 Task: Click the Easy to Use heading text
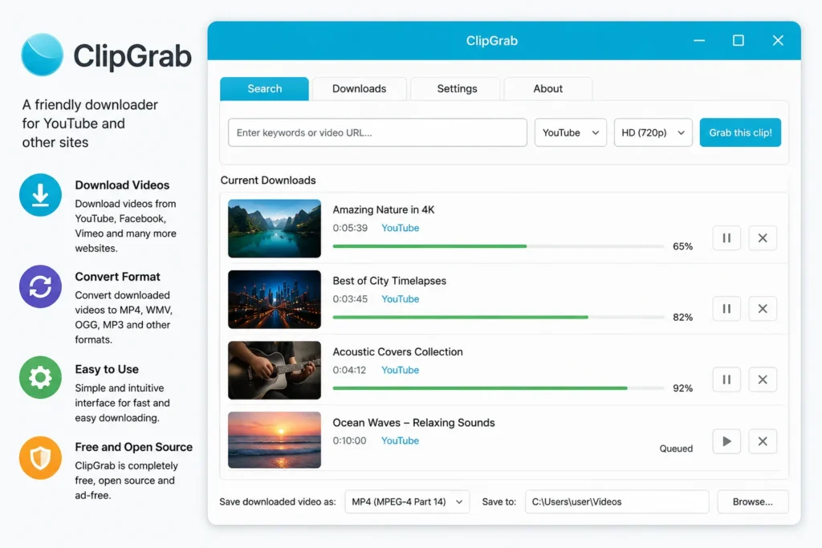coord(107,369)
